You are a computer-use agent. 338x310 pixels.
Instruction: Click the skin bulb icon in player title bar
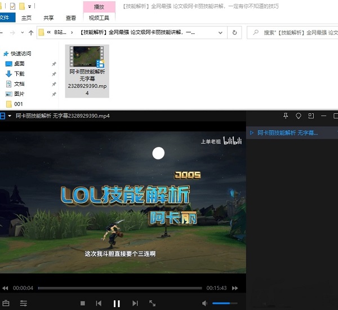[x=299, y=116]
